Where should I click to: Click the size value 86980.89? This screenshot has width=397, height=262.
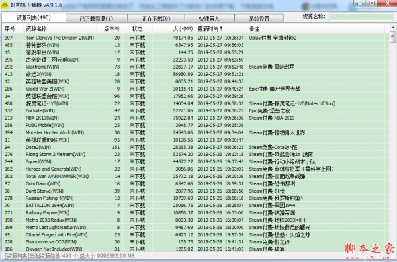tap(183, 74)
